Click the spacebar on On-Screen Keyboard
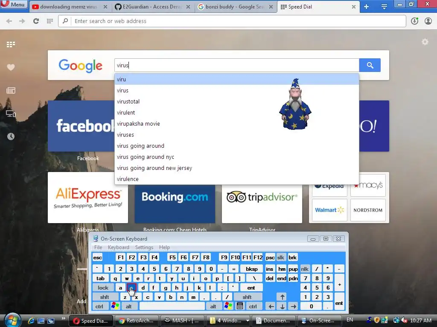Viewport: 437px width, 327px height. tap(172, 307)
